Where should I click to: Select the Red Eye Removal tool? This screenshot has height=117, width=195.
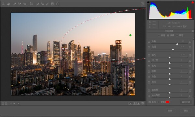coord(42,4)
